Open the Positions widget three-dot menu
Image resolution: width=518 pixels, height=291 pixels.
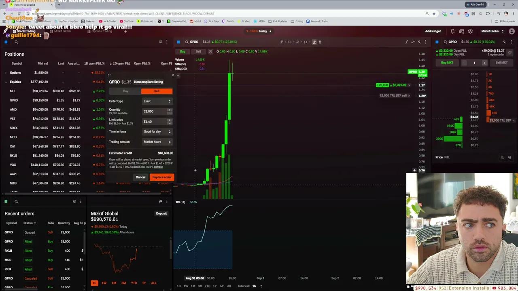coord(167,42)
